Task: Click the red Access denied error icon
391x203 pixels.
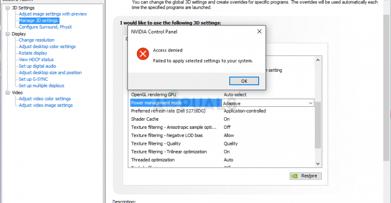Action: 143,55
